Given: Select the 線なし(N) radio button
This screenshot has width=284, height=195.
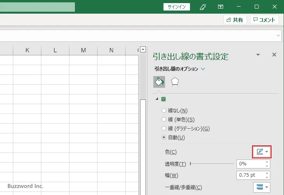Looking at the screenshot, I should coord(164,110).
